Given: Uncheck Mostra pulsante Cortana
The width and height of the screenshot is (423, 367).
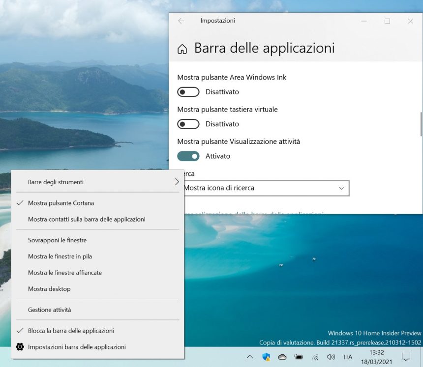Looking at the screenshot, I should click(x=98, y=203).
